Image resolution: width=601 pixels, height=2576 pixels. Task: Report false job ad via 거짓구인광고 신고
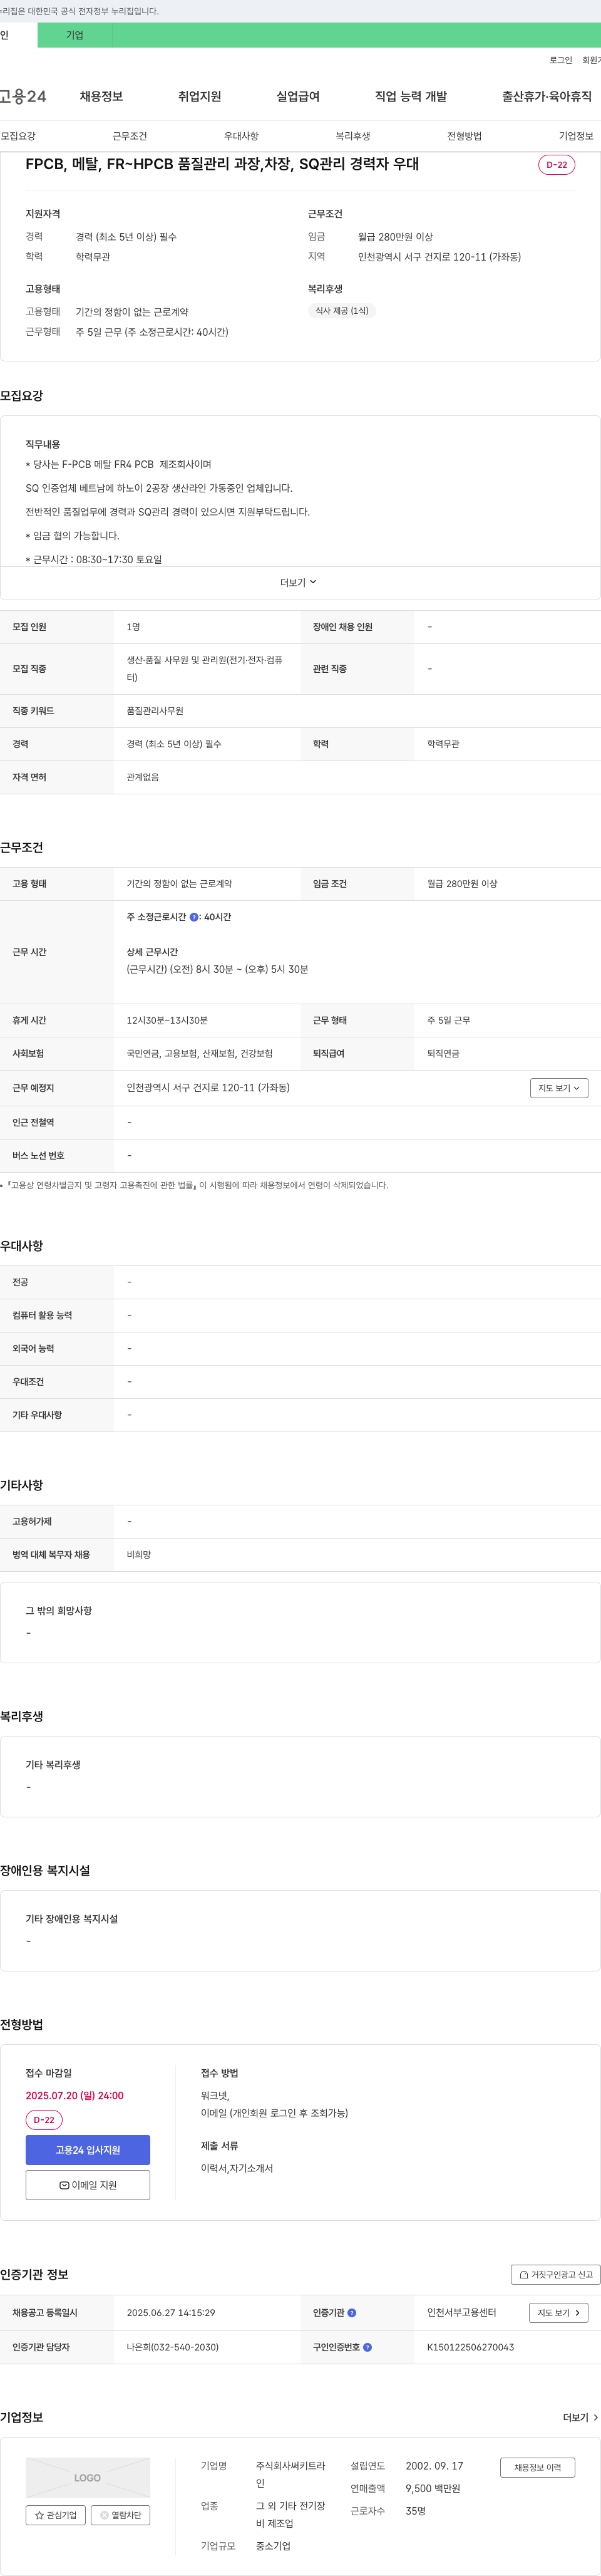point(556,2274)
